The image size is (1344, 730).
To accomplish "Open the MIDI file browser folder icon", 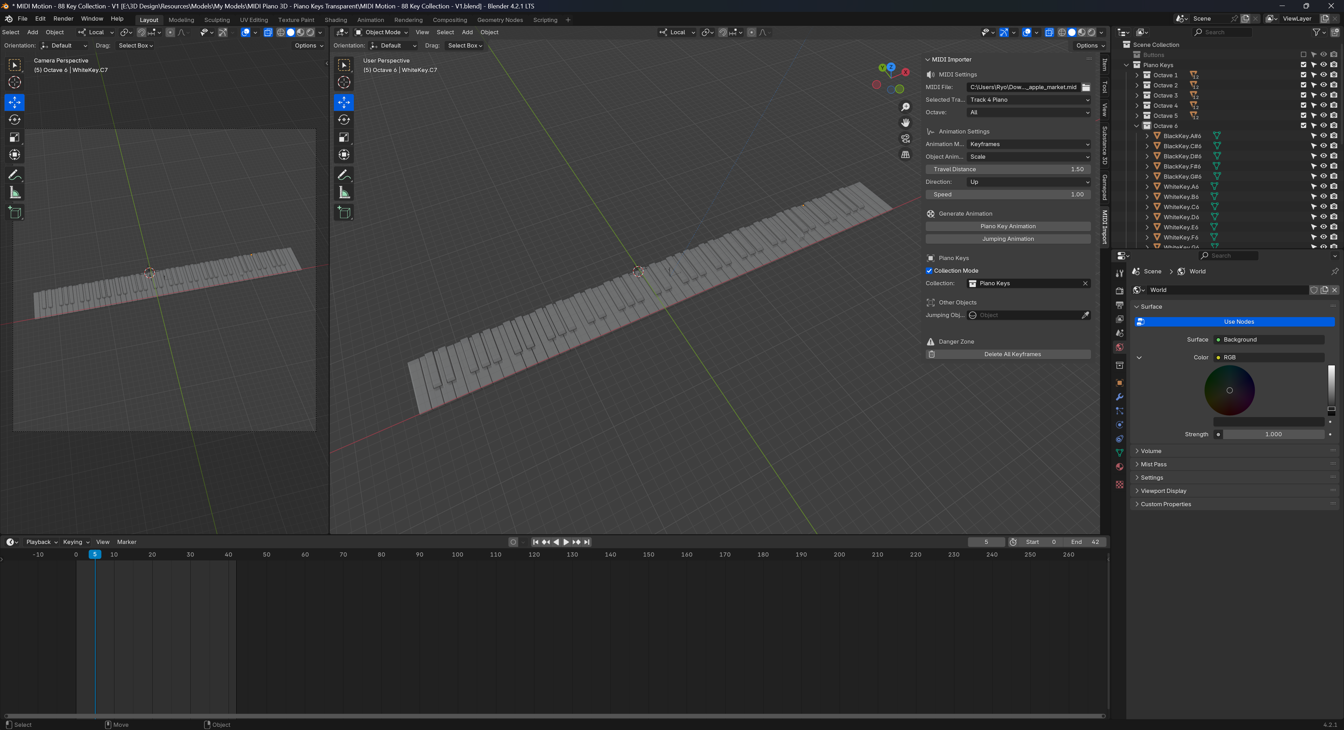I will point(1086,87).
